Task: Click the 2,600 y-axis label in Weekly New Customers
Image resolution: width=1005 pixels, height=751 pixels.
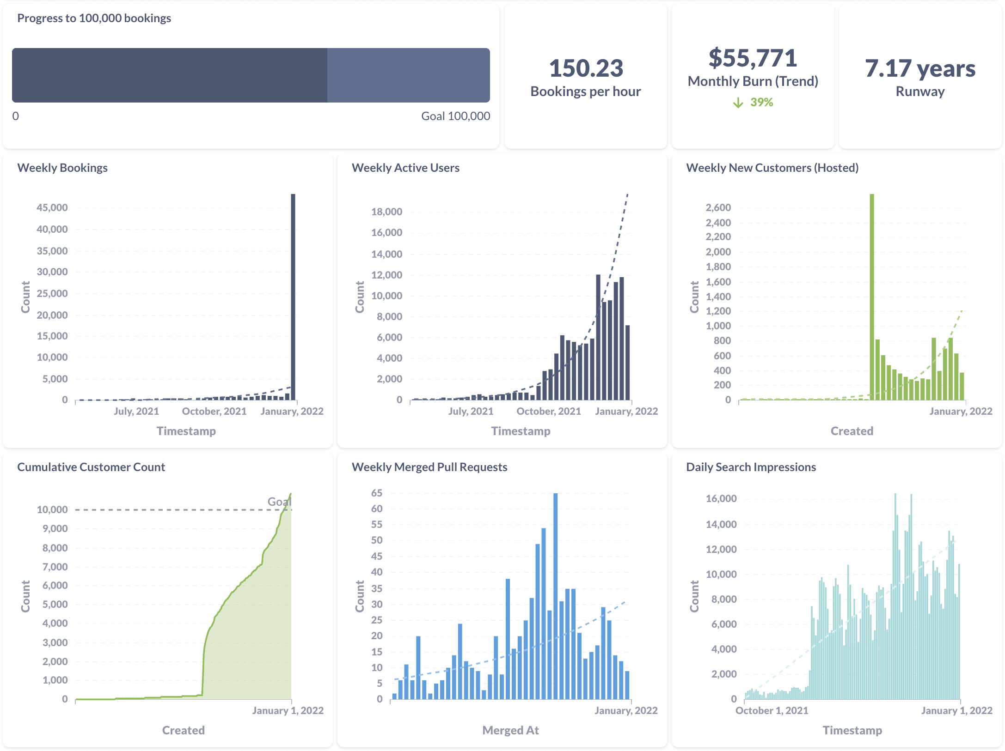Action: coord(718,208)
